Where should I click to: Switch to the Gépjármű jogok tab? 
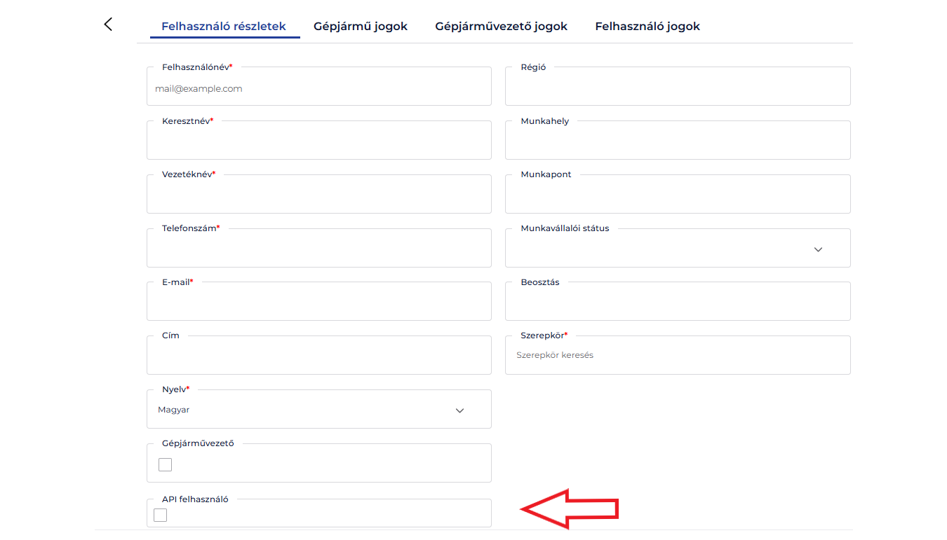pyautogui.click(x=361, y=27)
